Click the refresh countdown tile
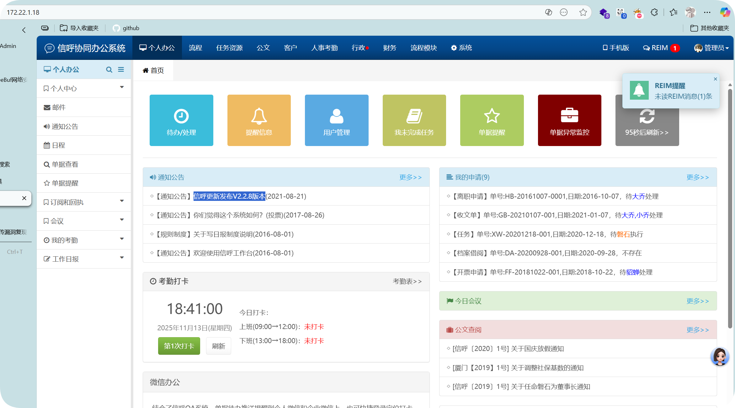 pyautogui.click(x=647, y=128)
